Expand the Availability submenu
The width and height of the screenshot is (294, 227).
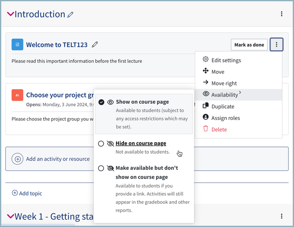[224, 95]
